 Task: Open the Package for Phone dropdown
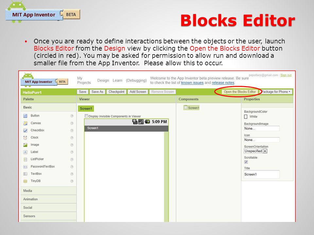click(276, 92)
